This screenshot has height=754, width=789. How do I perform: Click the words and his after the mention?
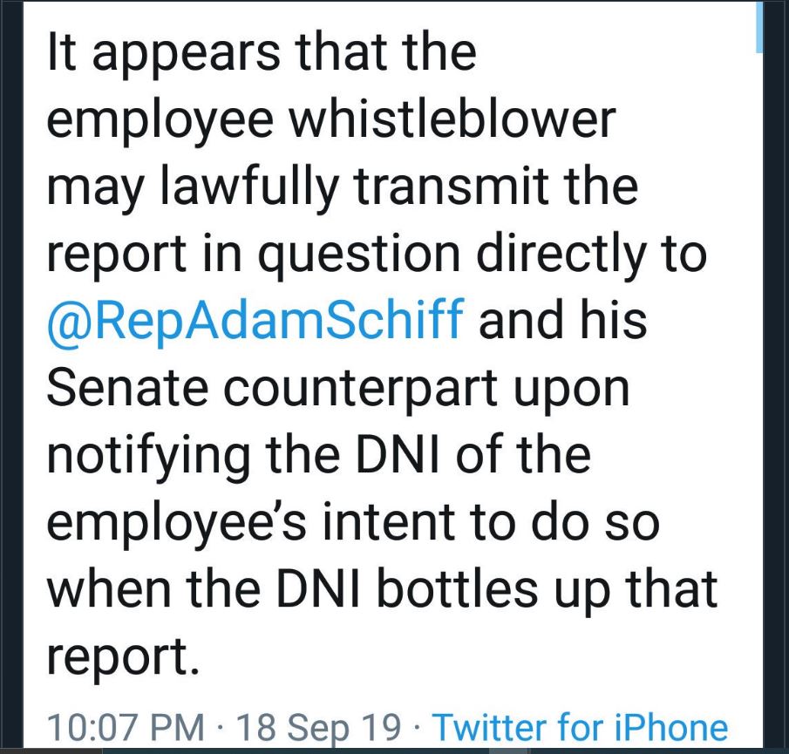[562, 321]
